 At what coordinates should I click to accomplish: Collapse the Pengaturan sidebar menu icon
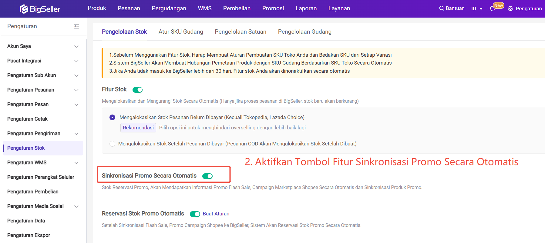pos(76,26)
